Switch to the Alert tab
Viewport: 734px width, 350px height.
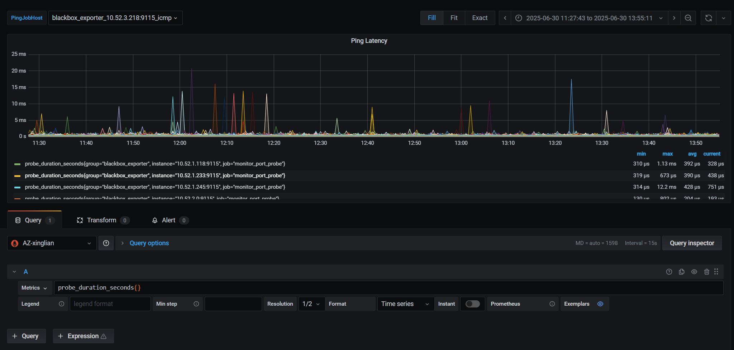[x=168, y=220]
